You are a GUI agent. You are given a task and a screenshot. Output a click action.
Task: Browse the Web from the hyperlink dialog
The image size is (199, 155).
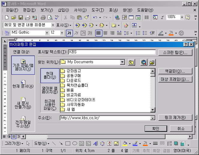tap(144, 62)
